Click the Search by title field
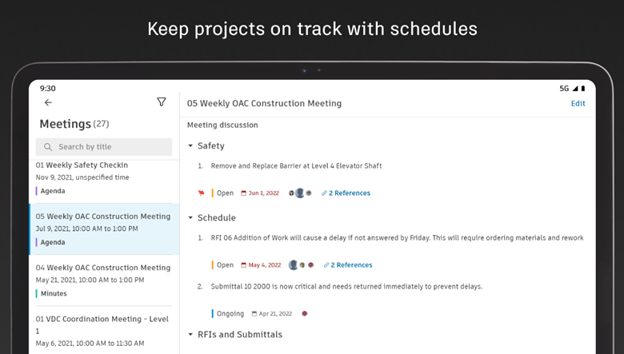The width and height of the screenshot is (624, 354). pyautogui.click(x=104, y=147)
